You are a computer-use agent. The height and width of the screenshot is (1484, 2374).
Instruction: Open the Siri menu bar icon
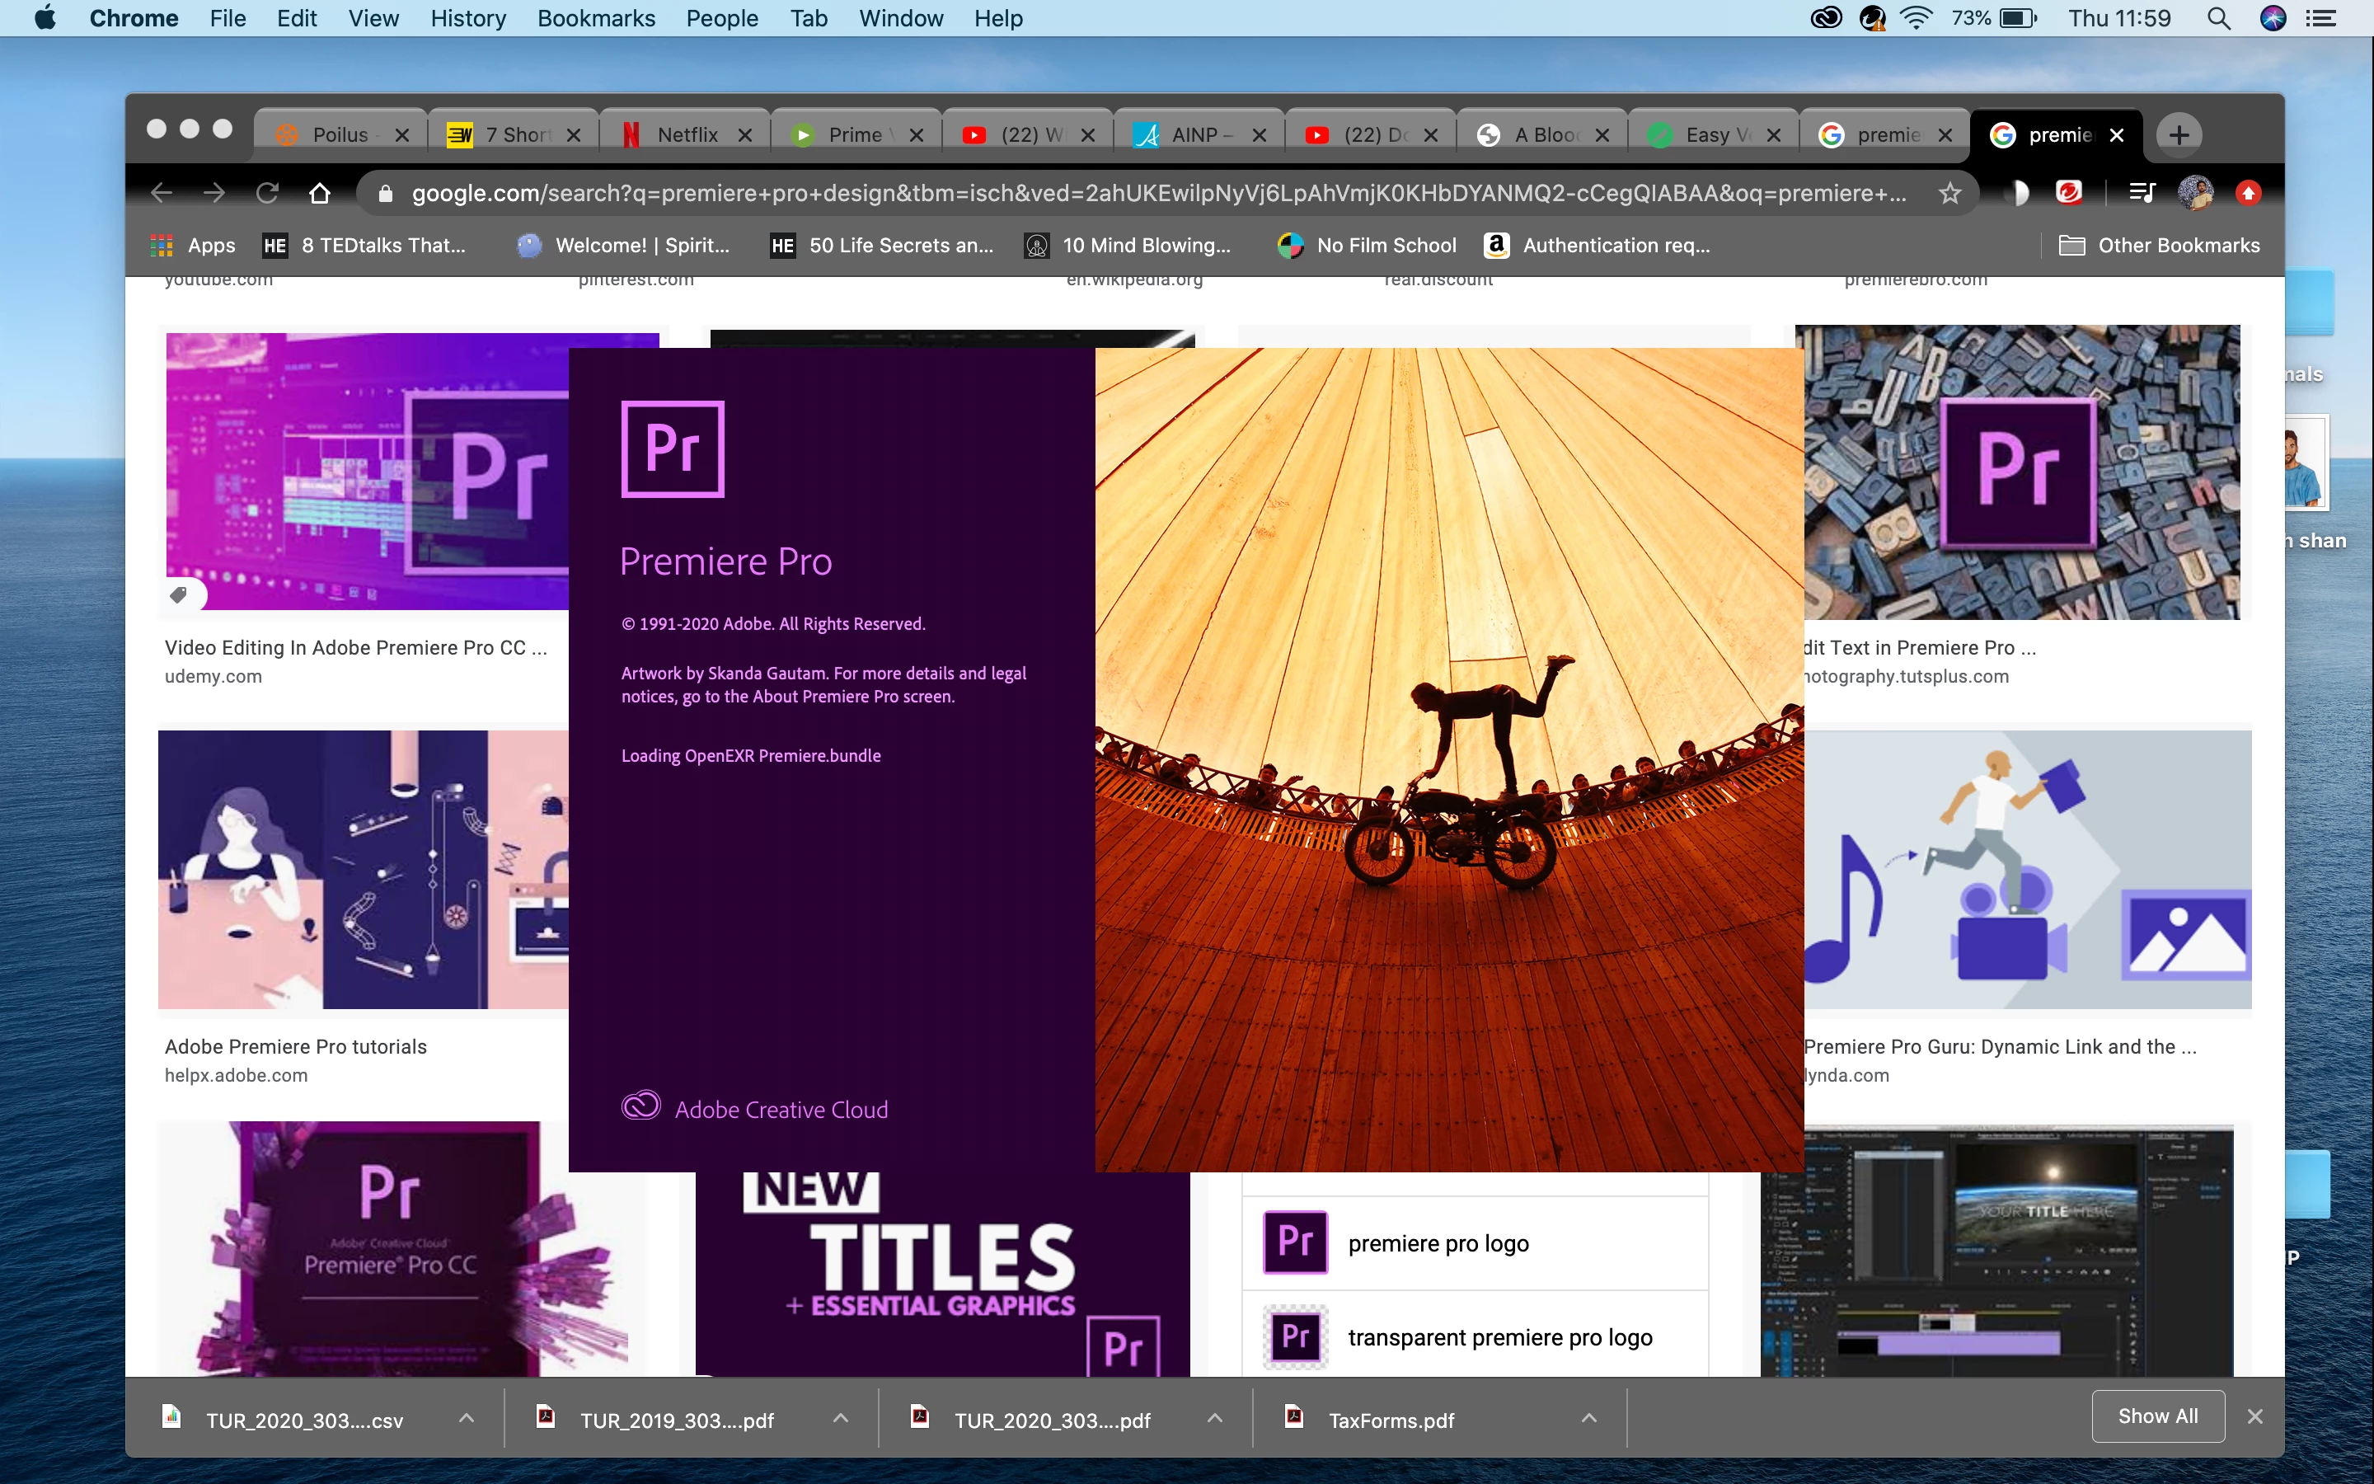(x=2273, y=17)
